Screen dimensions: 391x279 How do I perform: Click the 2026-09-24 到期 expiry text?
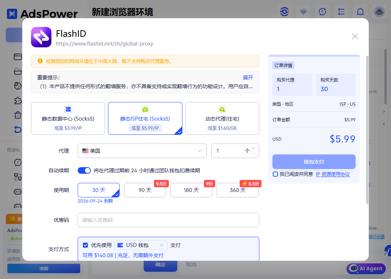point(95,201)
